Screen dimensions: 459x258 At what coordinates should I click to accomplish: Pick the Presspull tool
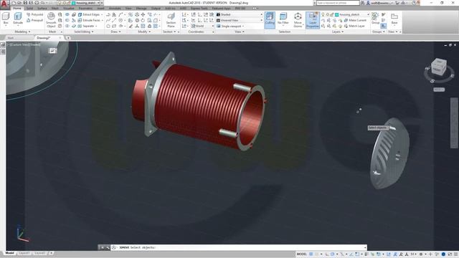coord(34,20)
